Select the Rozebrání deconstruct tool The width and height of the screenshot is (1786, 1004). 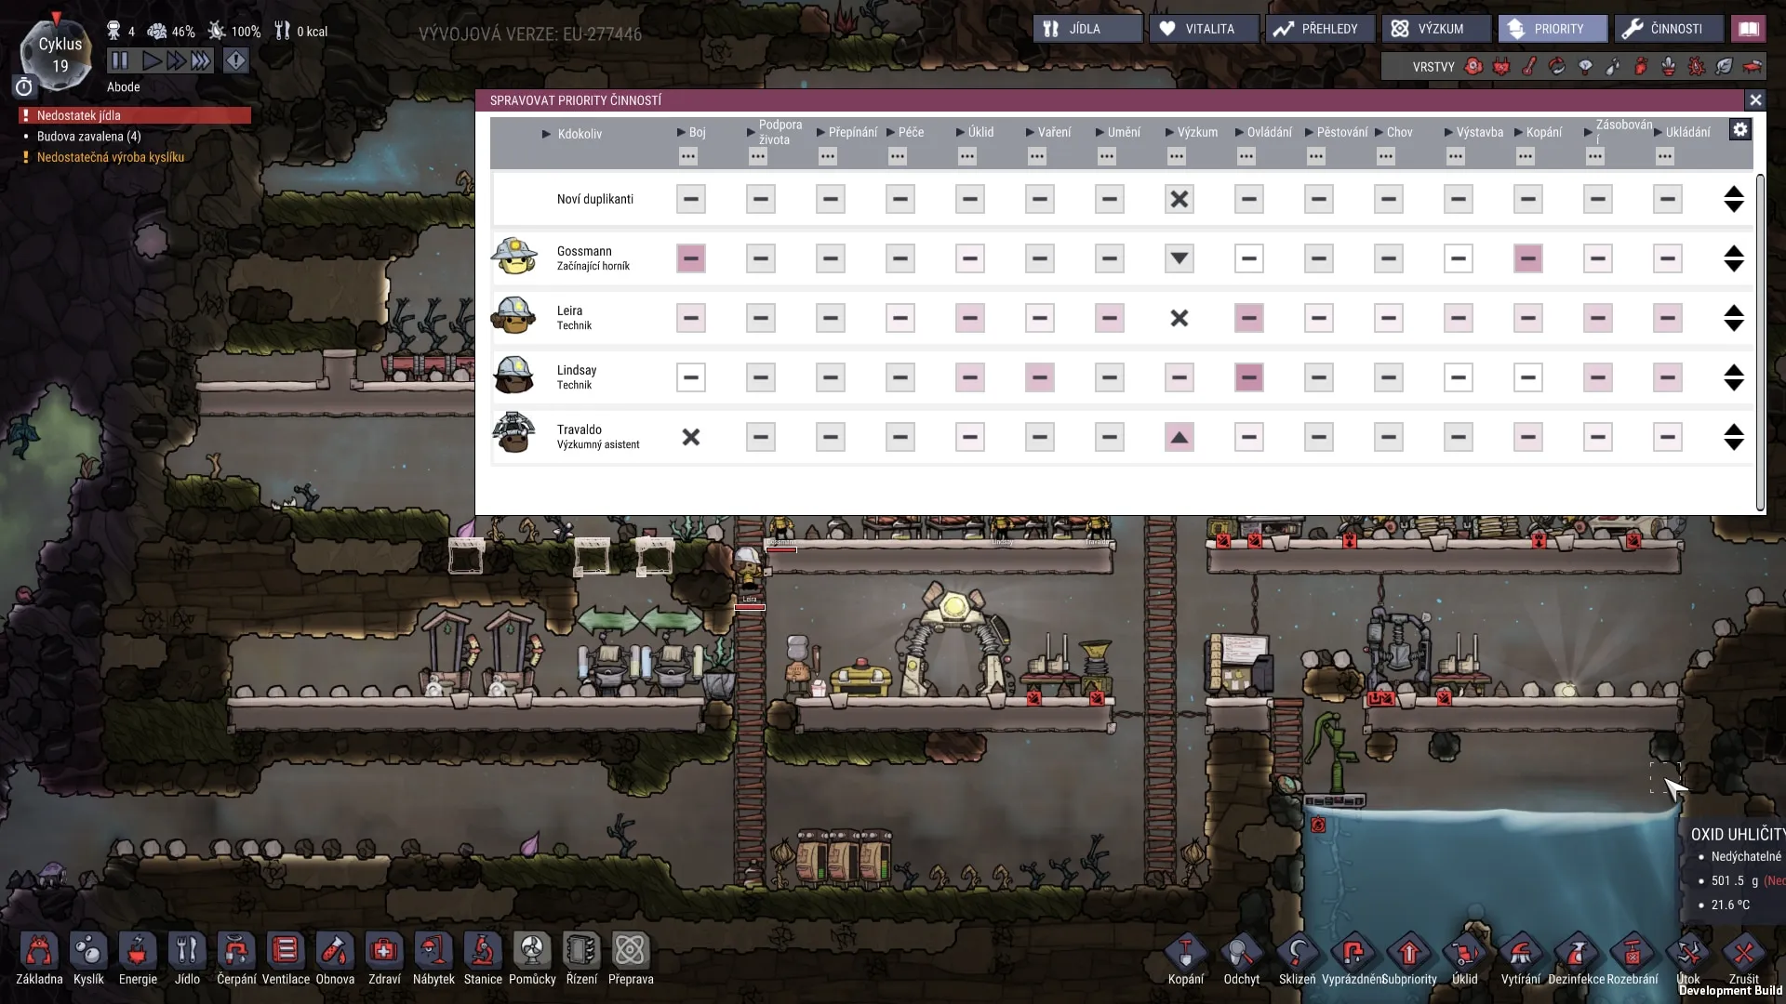(1633, 958)
